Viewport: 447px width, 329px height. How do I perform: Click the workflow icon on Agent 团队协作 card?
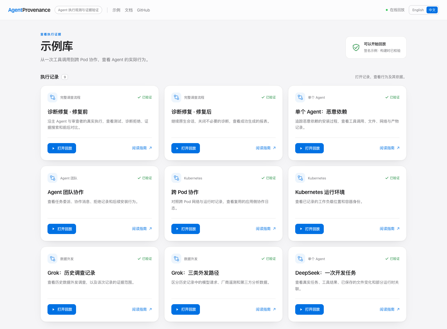pos(52,178)
